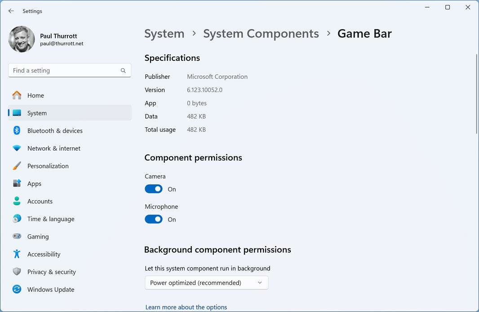Click the Windows Update refresh icon
Viewport: 479px width, 312px height.
point(17,290)
